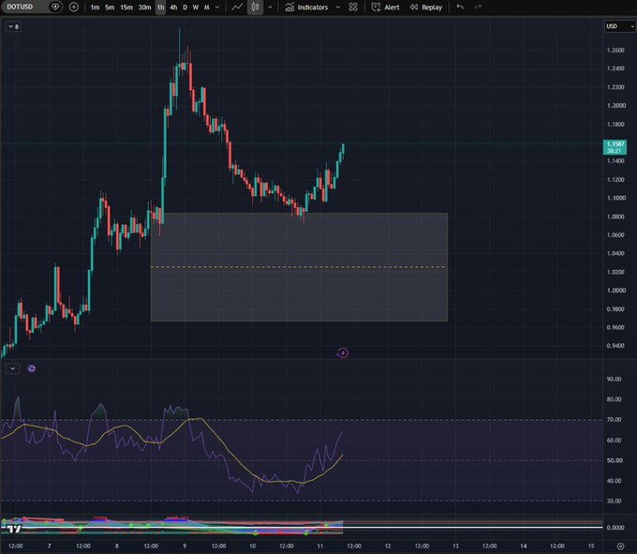The width and height of the screenshot is (637, 554).
Task: Open the time axis settings gear icon
Action: (620, 546)
